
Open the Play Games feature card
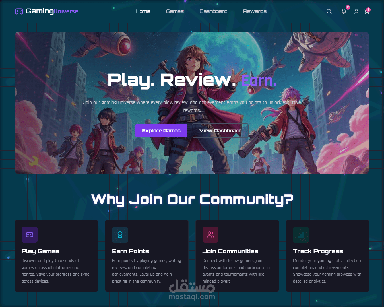click(56, 256)
